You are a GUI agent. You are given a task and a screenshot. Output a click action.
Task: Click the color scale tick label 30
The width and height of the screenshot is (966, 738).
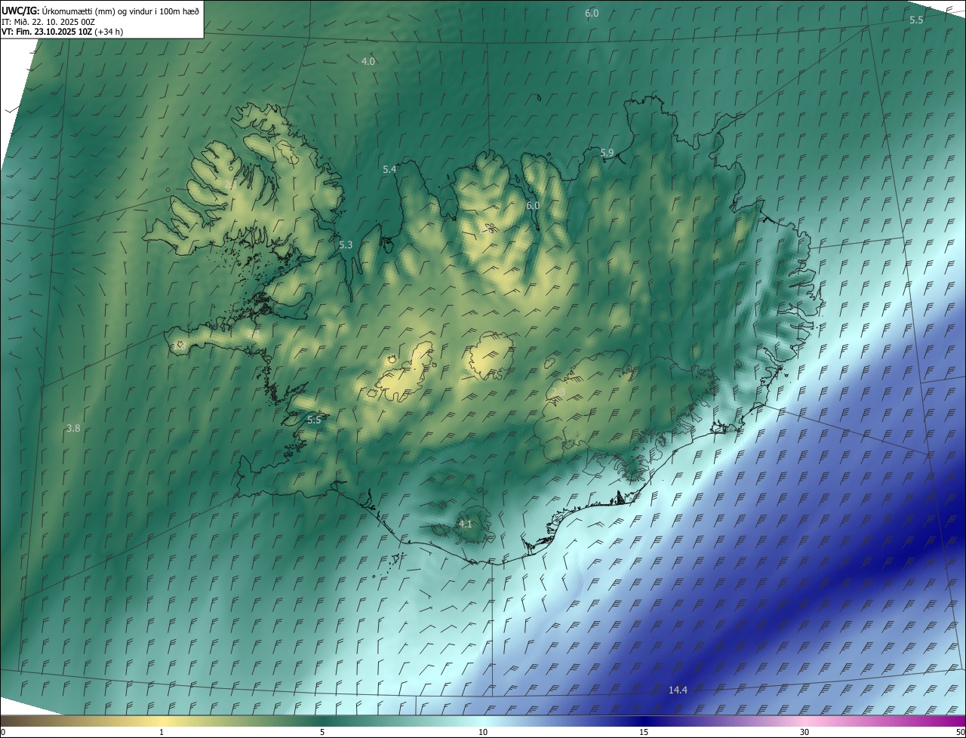pyautogui.click(x=804, y=732)
